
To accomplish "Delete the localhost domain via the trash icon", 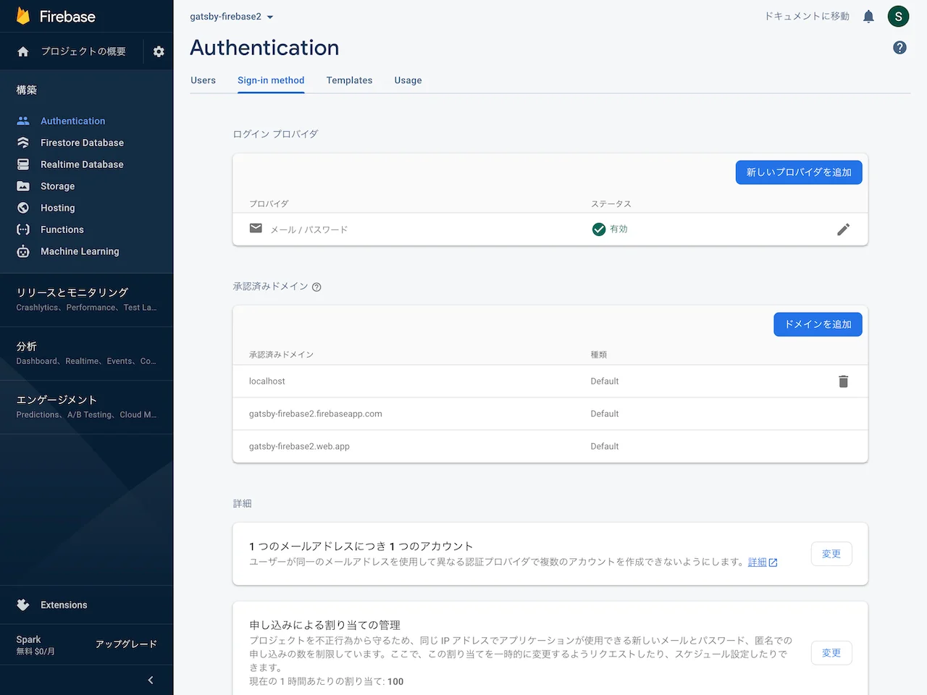I will [x=844, y=381].
